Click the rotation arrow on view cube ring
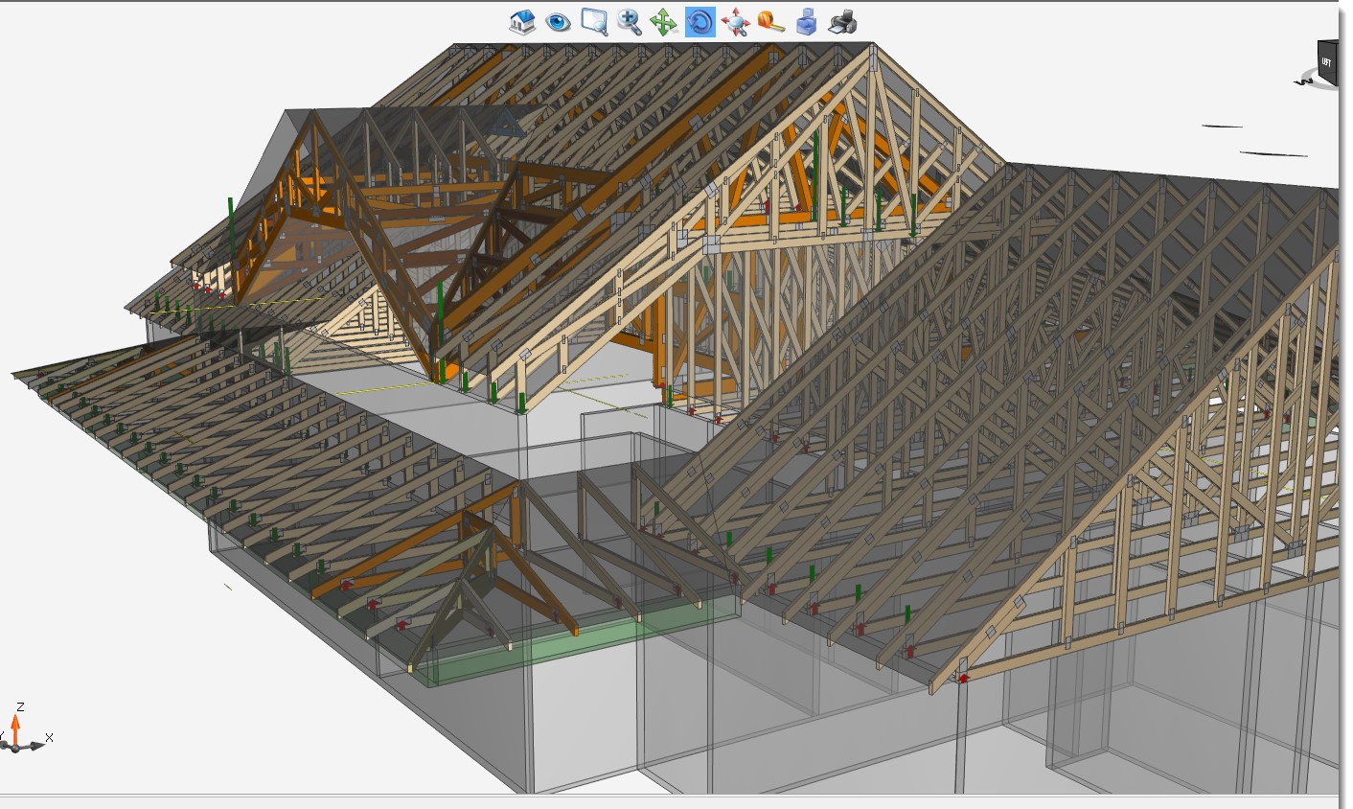The height and width of the screenshot is (809, 1353). (1303, 81)
